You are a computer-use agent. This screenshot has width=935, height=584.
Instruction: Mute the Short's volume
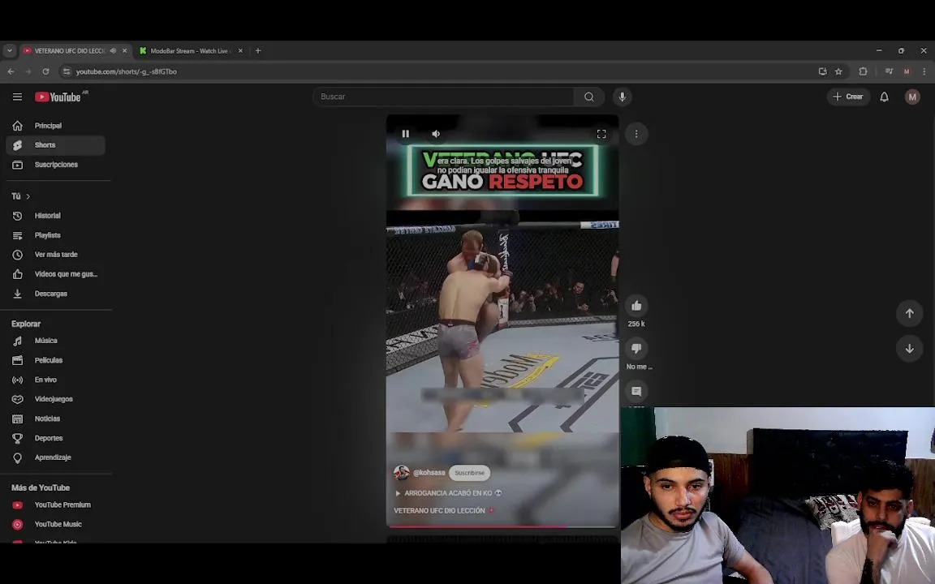pos(436,134)
